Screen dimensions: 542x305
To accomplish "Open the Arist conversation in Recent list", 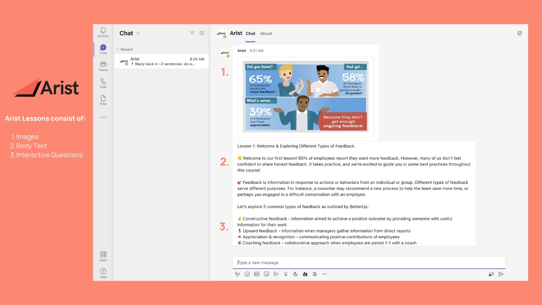I will coord(162,61).
